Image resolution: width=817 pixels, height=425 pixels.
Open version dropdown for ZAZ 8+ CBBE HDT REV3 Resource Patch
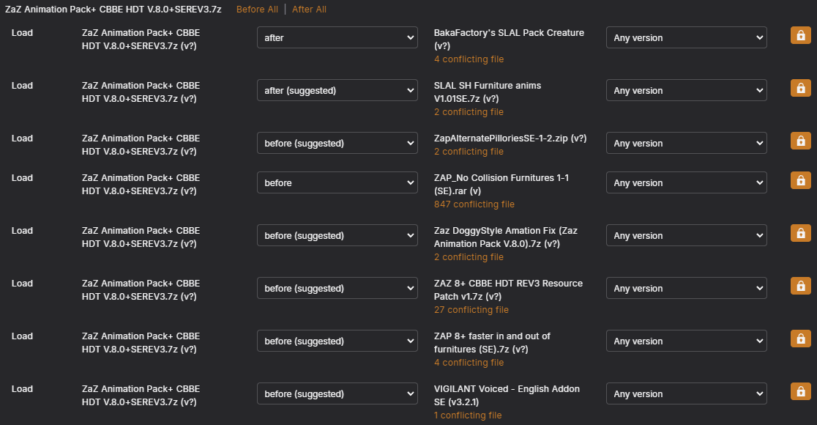tap(686, 288)
